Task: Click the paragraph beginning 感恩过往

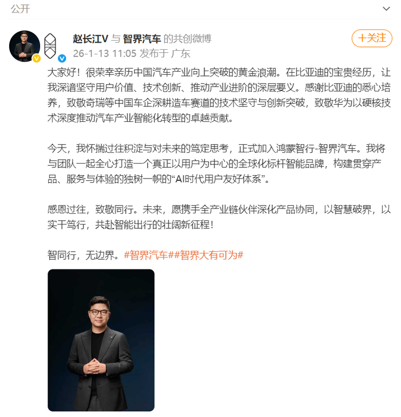Action: point(219,217)
